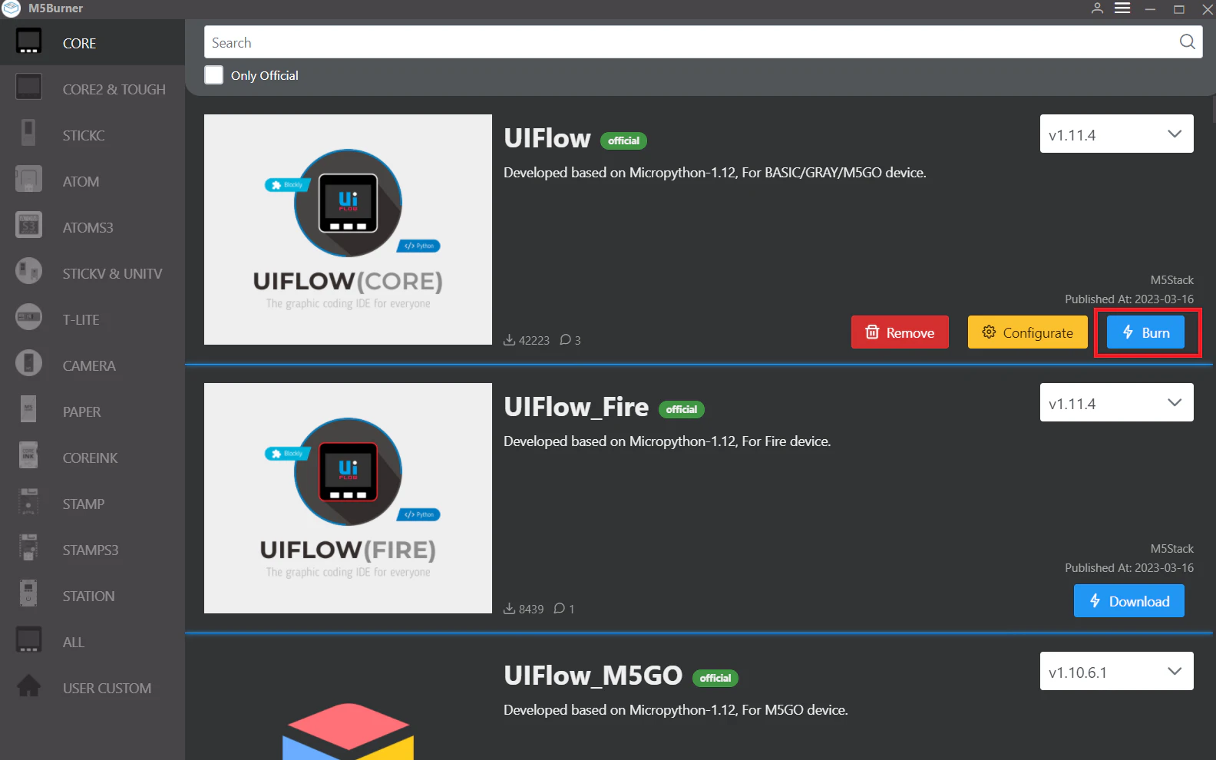
Task: Click the T-LITE device icon
Action: 28,318
